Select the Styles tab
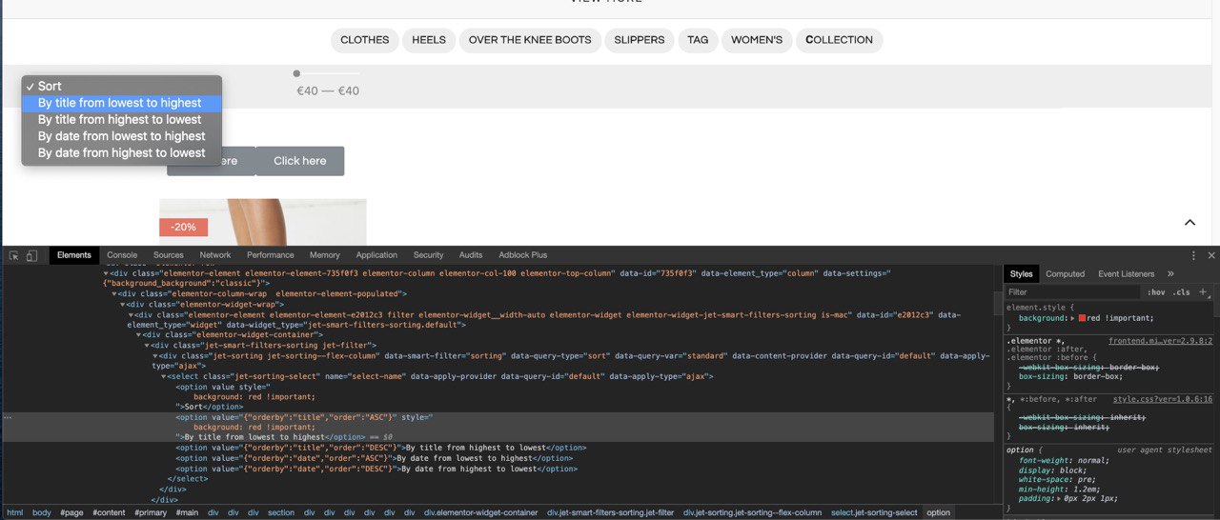The height and width of the screenshot is (520, 1220). [1021, 273]
